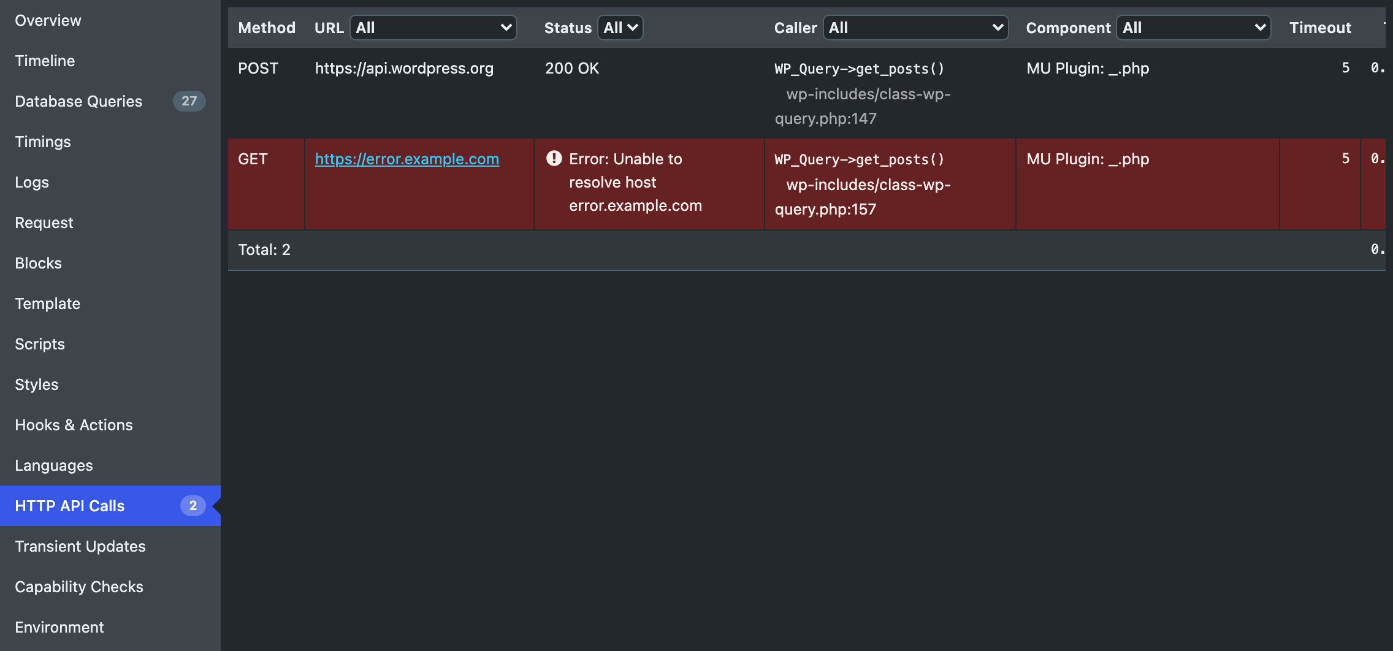The width and height of the screenshot is (1393, 651).
Task: Click the Database Queries 27 badge
Action: [x=189, y=101]
